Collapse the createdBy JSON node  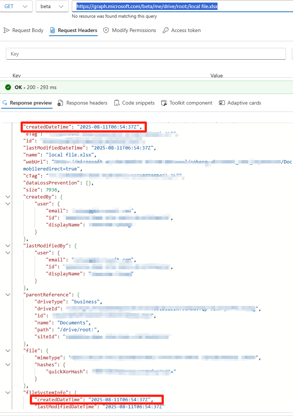(x=8, y=197)
